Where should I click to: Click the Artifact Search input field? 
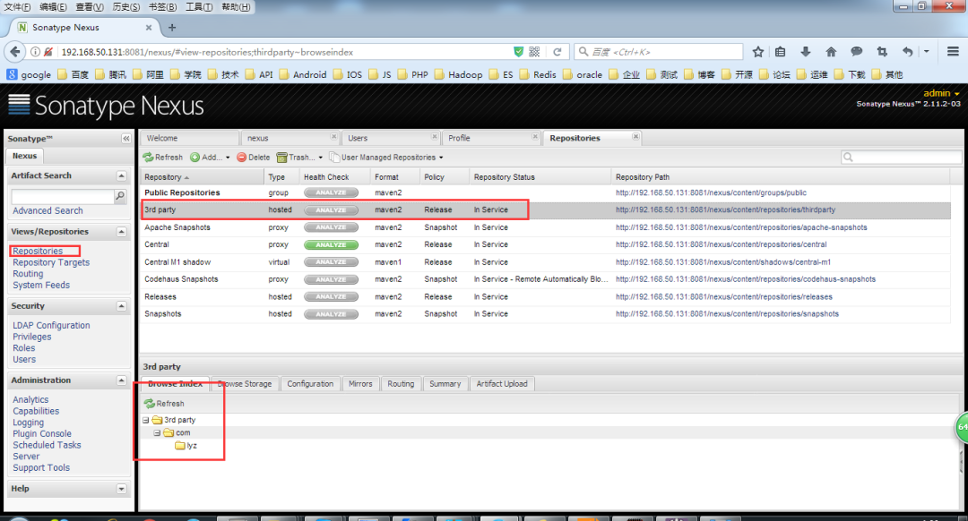[x=62, y=196]
